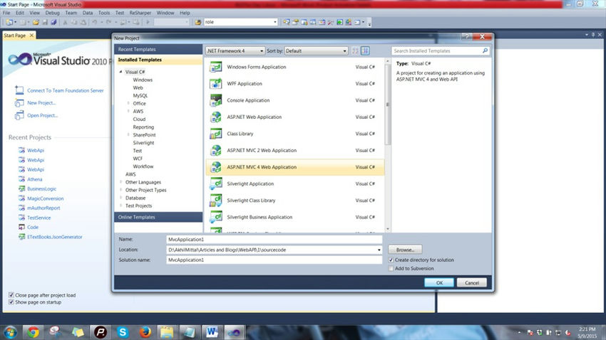
Task: Collapse the Visual C# tree node
Action: click(120, 72)
